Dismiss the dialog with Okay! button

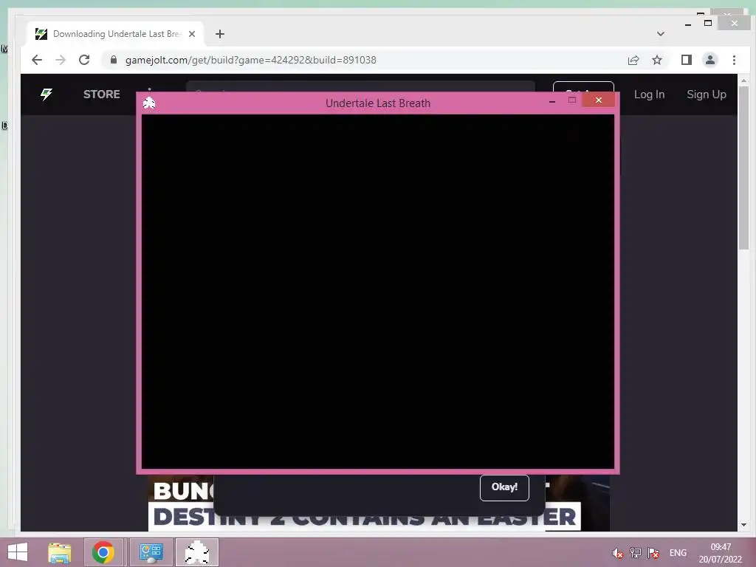[x=504, y=487]
